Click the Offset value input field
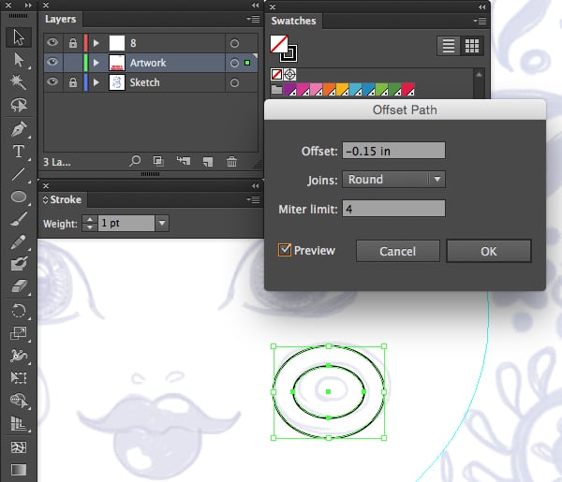Viewport: 562px width, 482px height. click(393, 151)
